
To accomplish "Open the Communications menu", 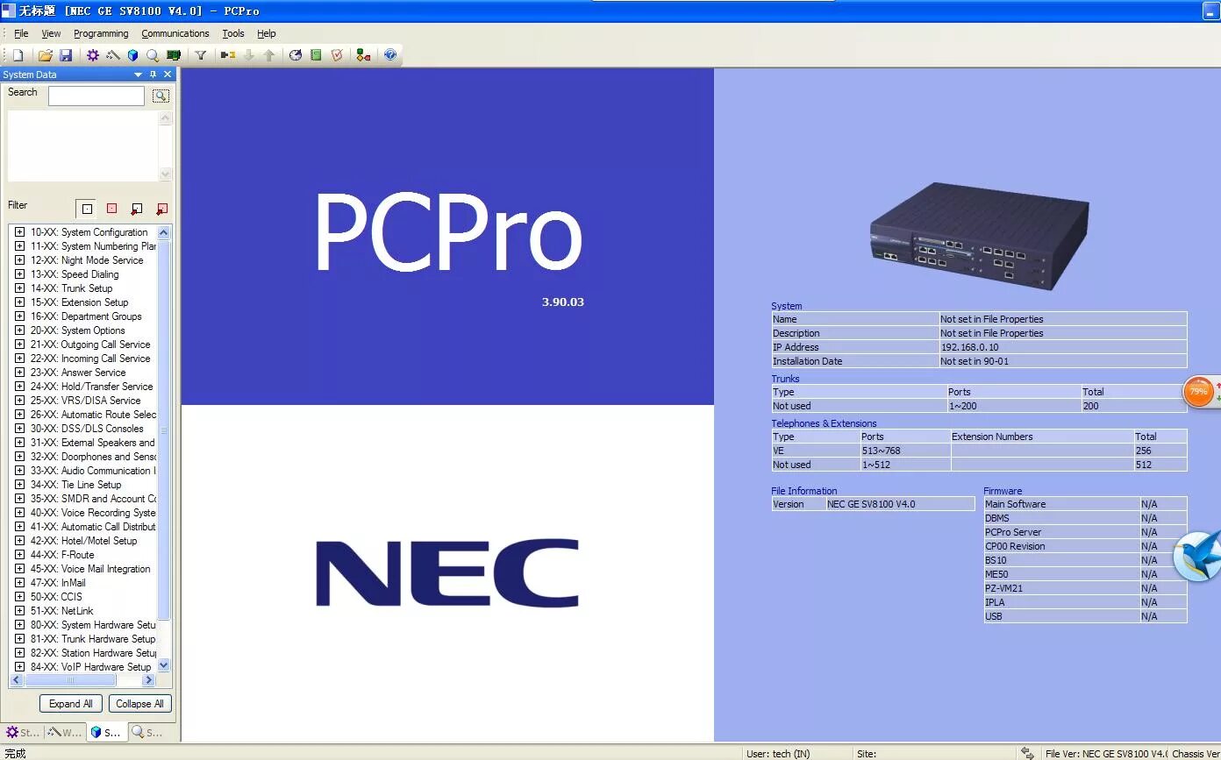I will (175, 33).
